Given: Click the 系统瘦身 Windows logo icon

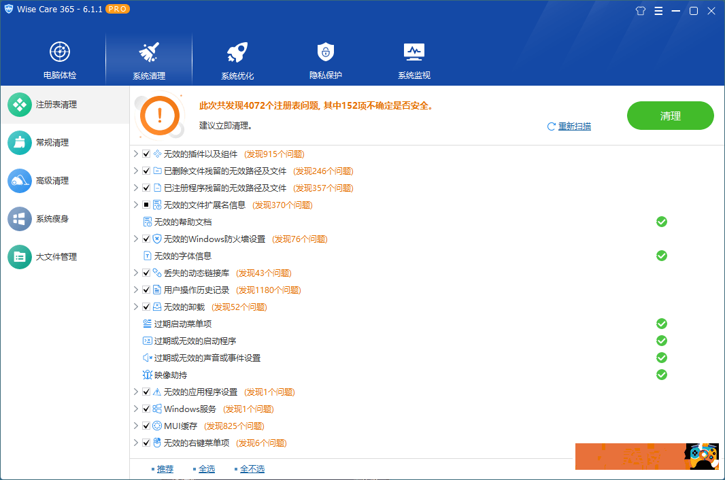Looking at the screenshot, I should coord(20,219).
